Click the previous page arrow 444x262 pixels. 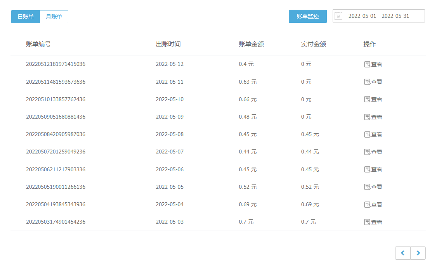point(402,253)
